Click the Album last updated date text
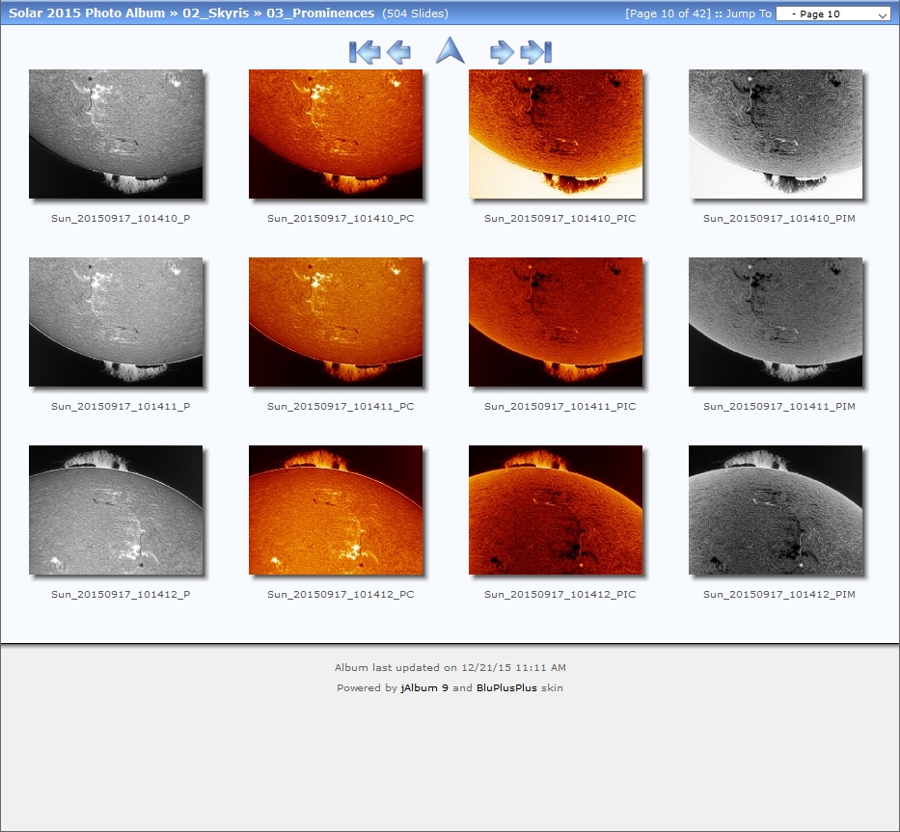This screenshot has height=832, width=900. (450, 667)
